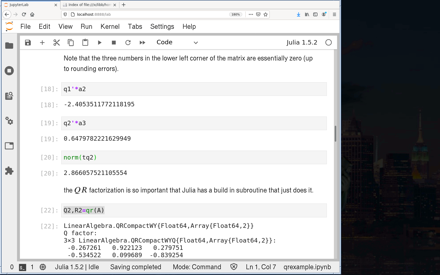440x275 pixels.
Task: Restart kernel and run all cells
Action: click(142, 42)
